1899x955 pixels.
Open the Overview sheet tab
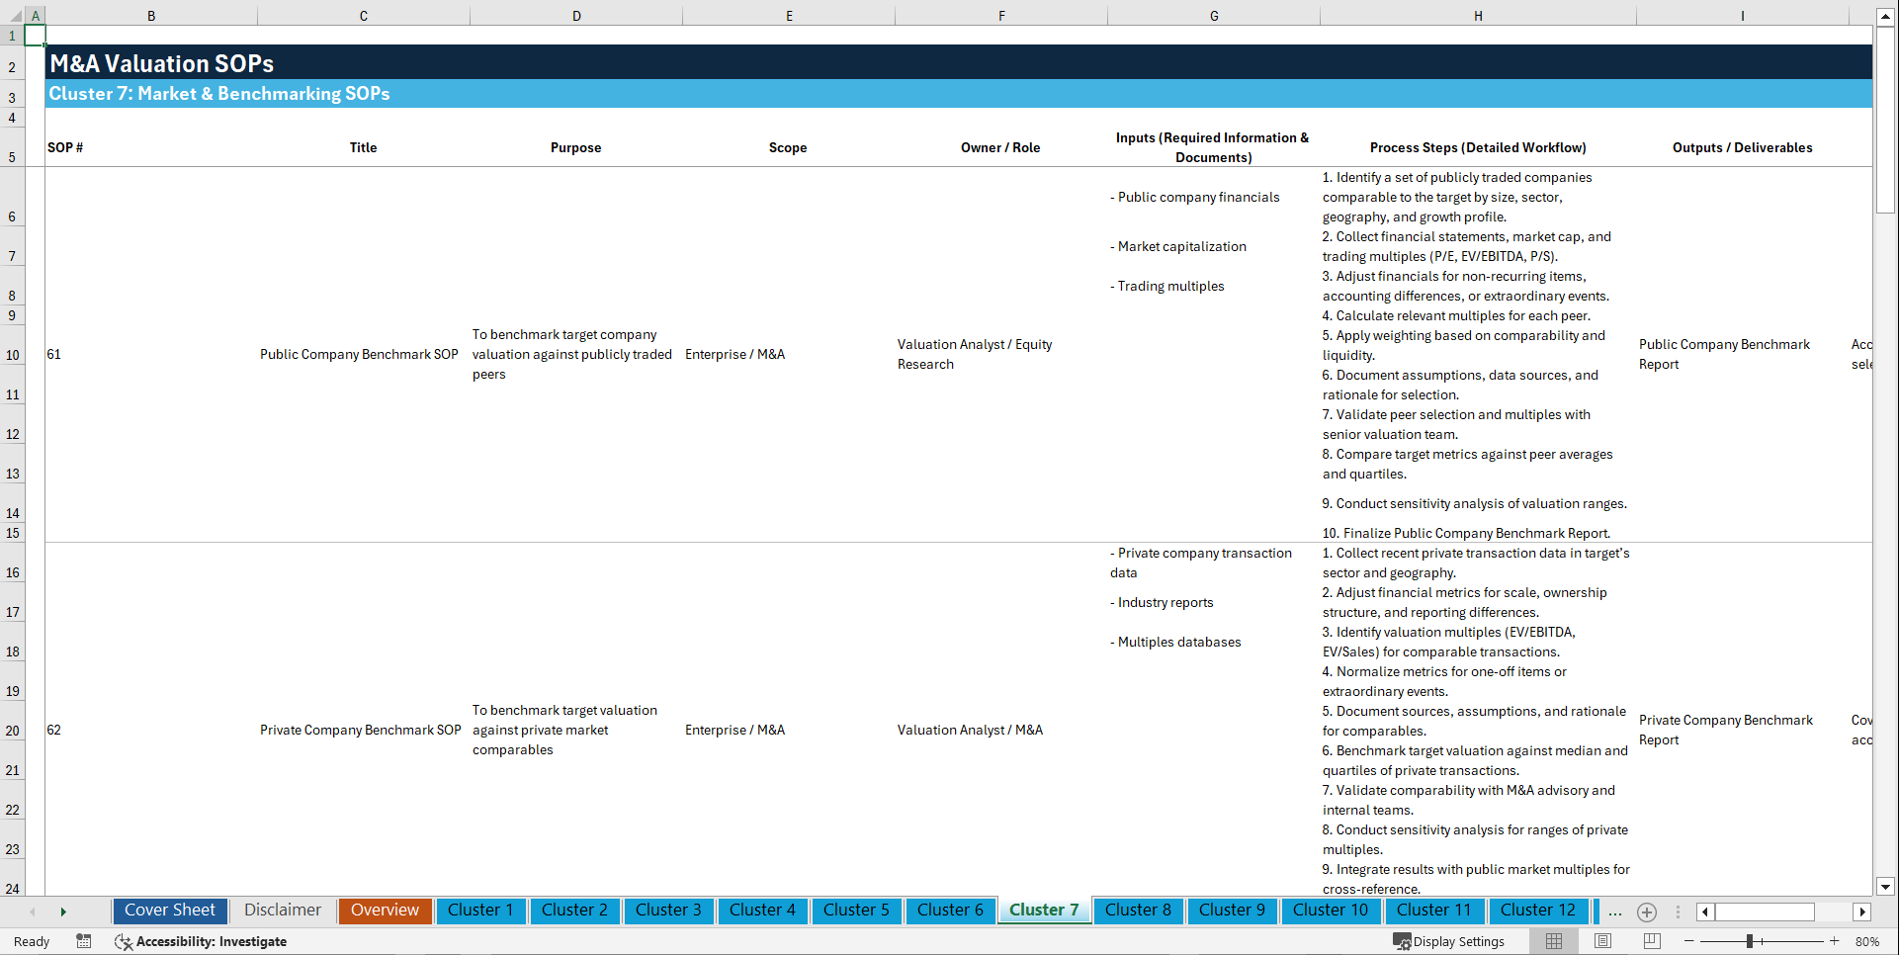tap(385, 911)
